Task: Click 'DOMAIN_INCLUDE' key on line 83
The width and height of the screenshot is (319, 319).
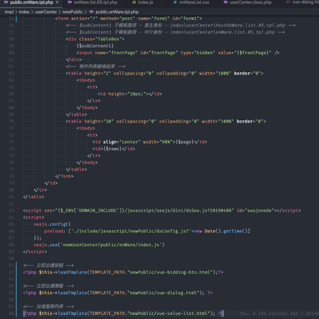Action: click(97, 210)
